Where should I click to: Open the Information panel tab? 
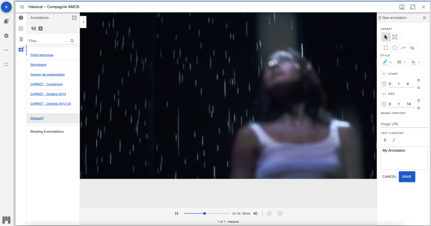click(21, 18)
